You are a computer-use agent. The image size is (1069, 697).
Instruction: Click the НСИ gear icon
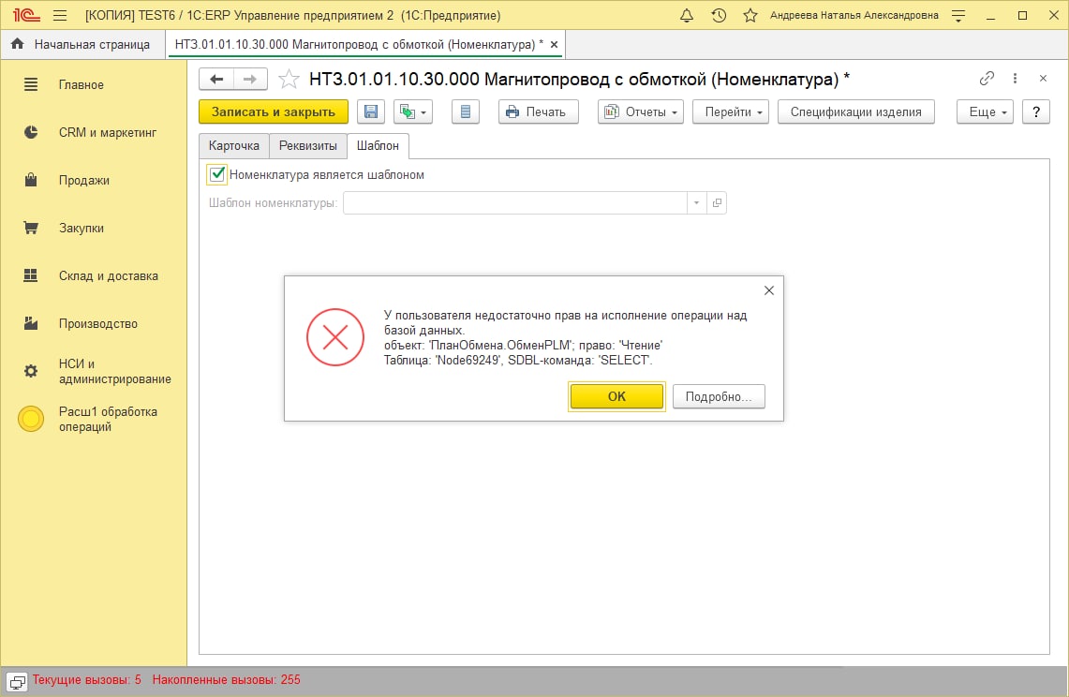click(x=31, y=371)
